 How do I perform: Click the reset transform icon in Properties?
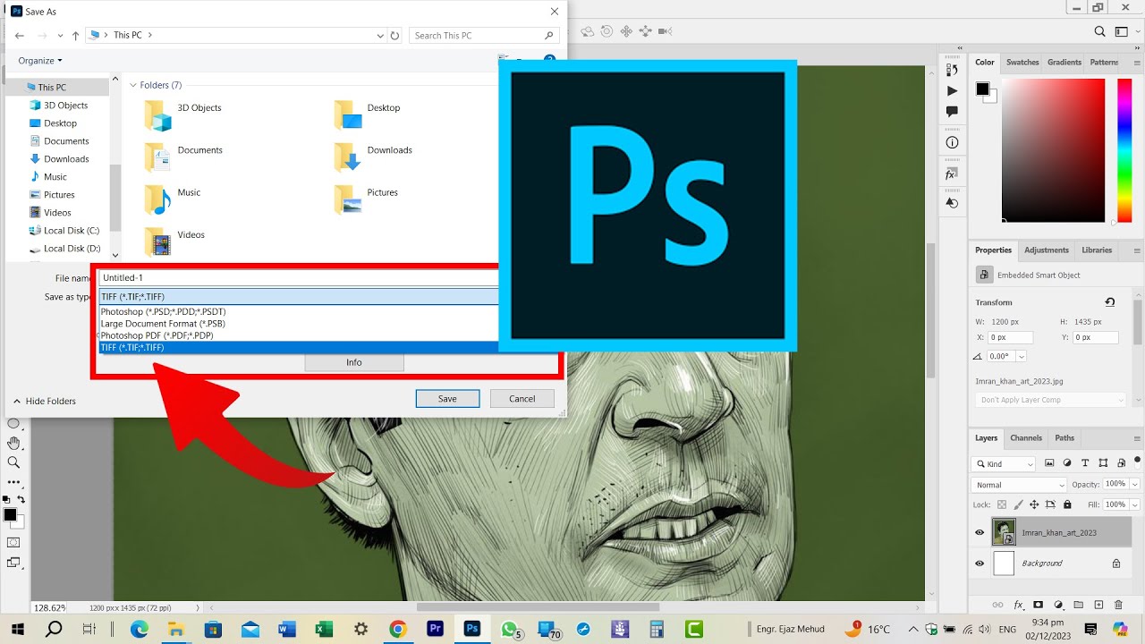click(x=1110, y=302)
